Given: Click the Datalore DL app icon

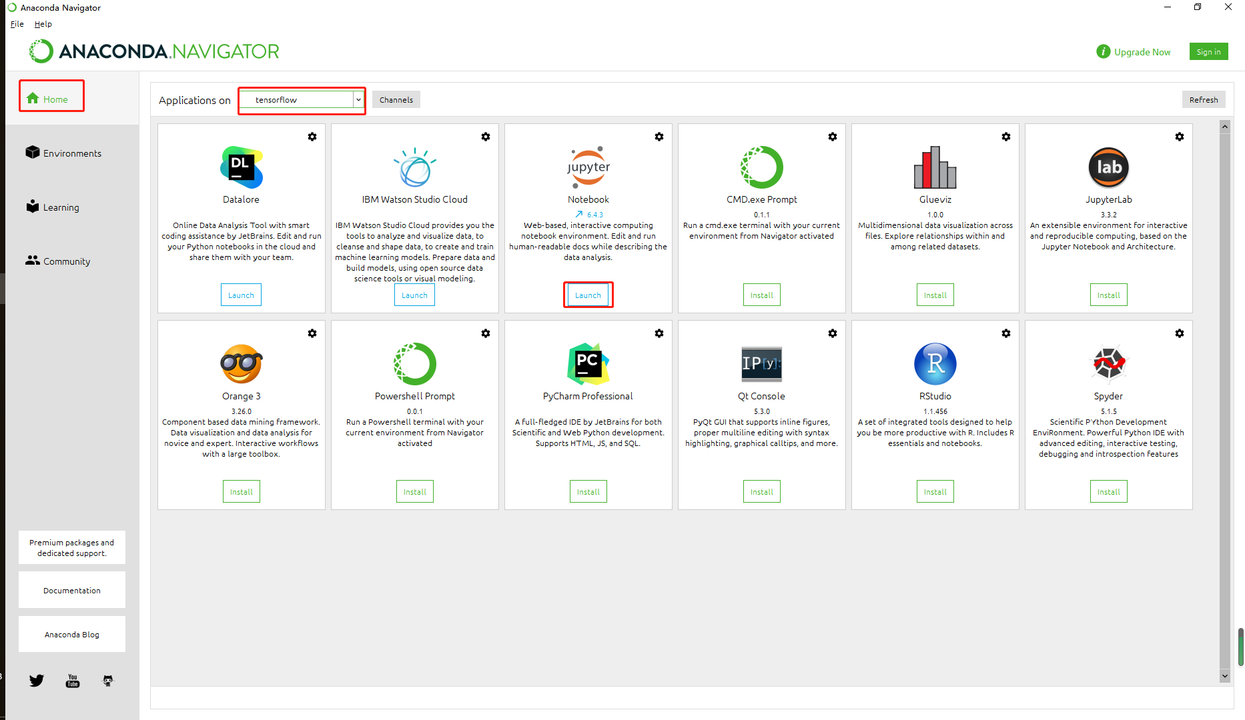Looking at the screenshot, I should 242,167.
